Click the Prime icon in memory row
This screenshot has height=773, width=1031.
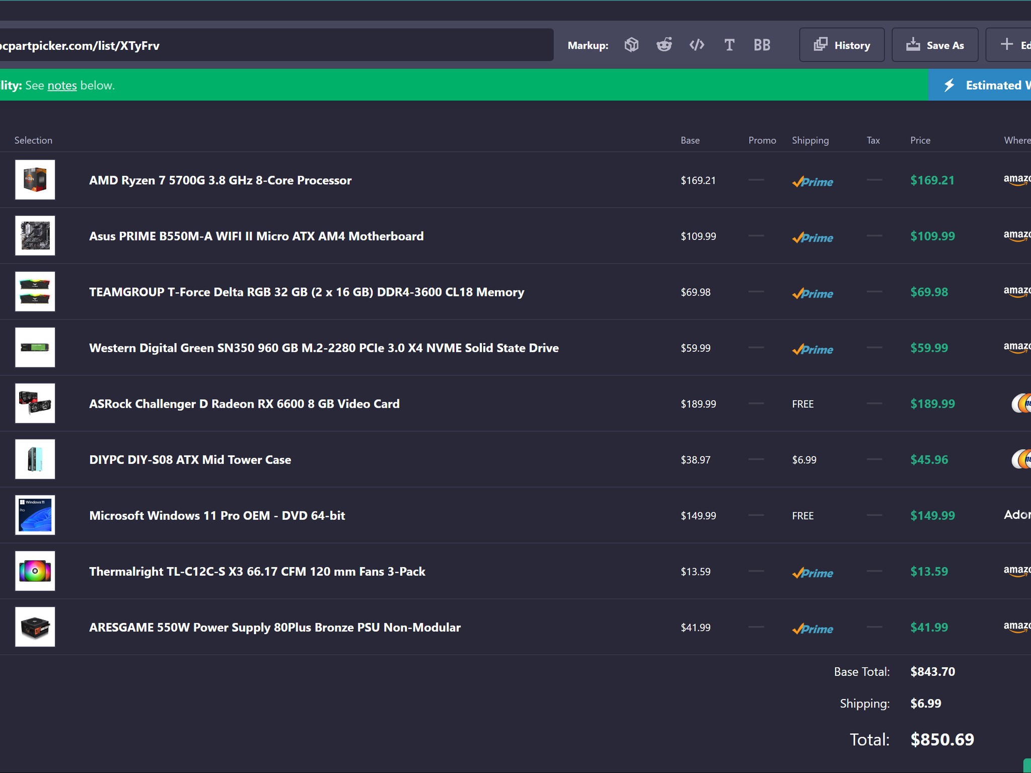click(813, 293)
